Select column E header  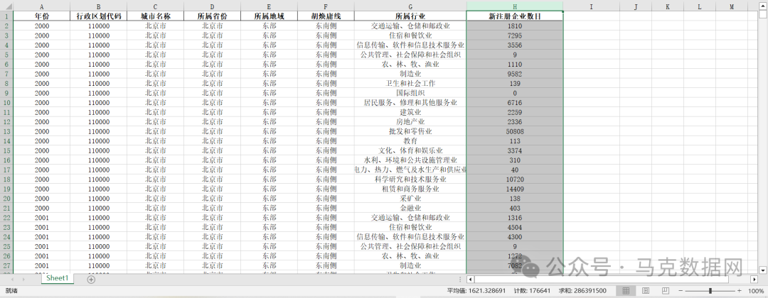tap(269, 7)
